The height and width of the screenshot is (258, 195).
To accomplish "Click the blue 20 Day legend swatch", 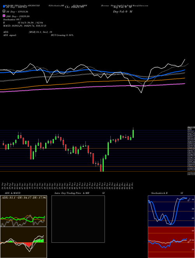I will click(4, 6).
